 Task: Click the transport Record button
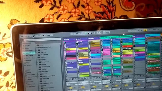[x=91, y=33]
